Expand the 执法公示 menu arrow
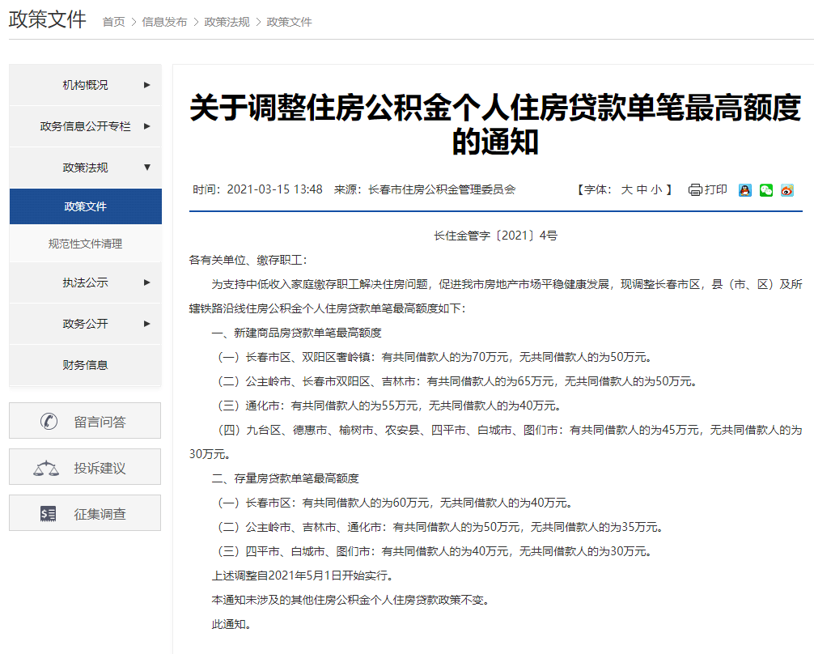This screenshot has width=814, height=654. pyautogui.click(x=147, y=282)
